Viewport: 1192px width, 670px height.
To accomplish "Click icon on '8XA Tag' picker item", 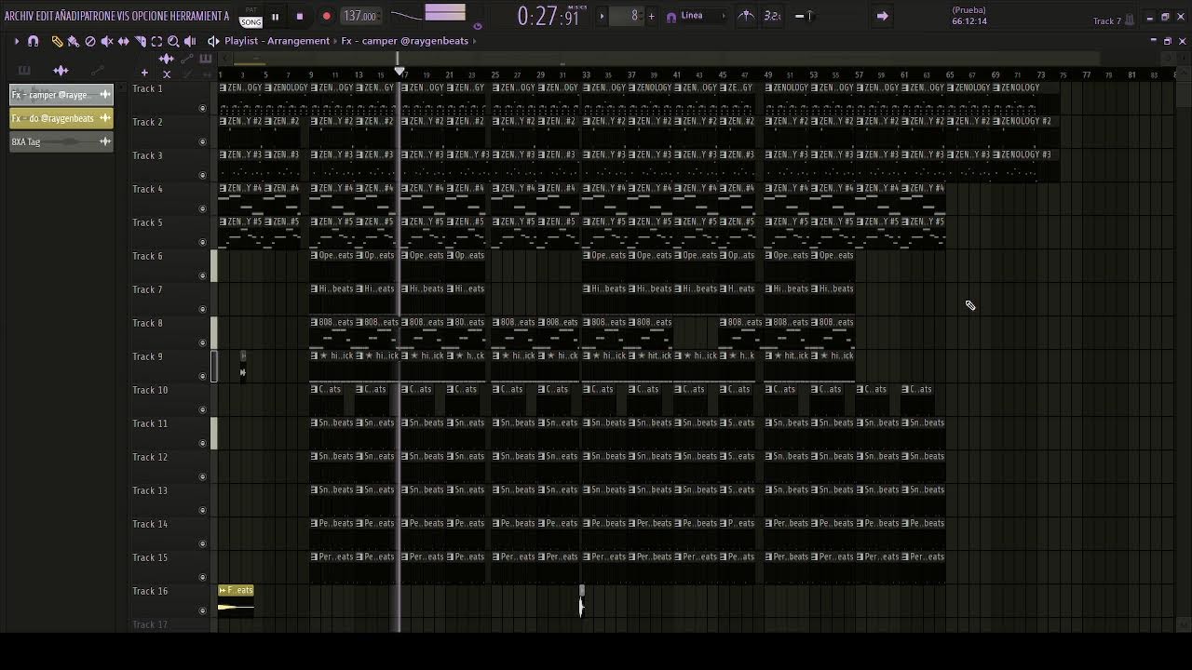I will (105, 141).
